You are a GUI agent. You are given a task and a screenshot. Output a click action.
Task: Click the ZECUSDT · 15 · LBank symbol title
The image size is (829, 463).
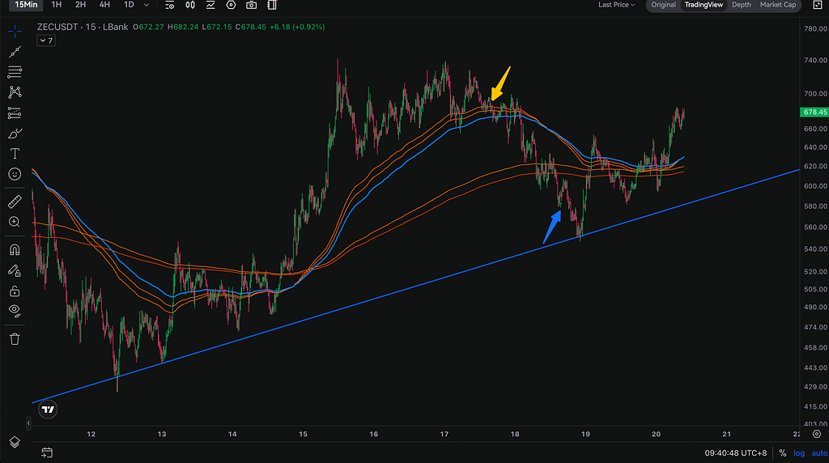click(83, 27)
